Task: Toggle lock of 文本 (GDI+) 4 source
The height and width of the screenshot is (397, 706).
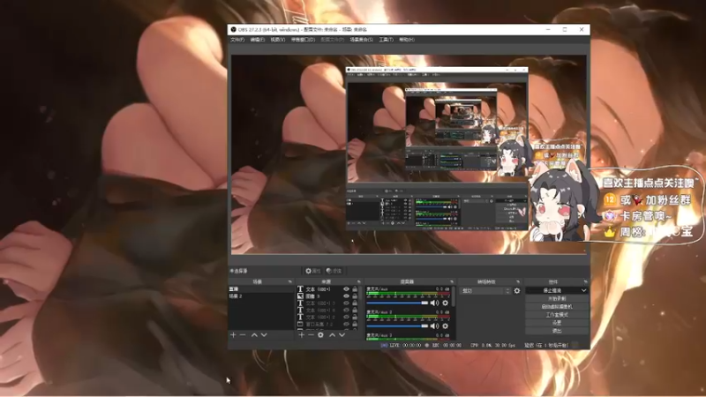Action: [x=355, y=311]
